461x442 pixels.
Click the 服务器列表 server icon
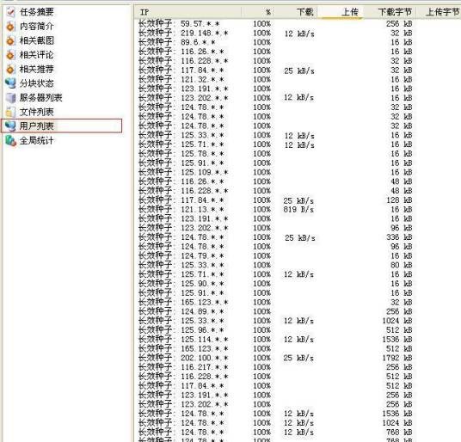[10, 97]
